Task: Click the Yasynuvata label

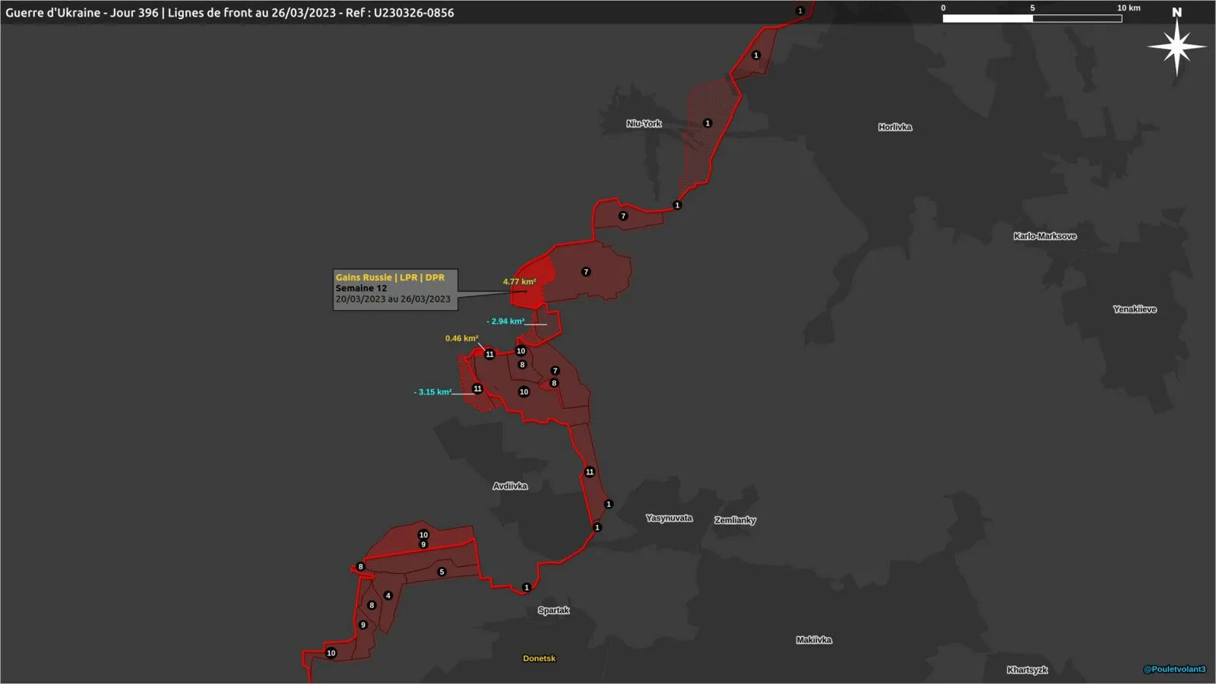Action: pyautogui.click(x=669, y=518)
